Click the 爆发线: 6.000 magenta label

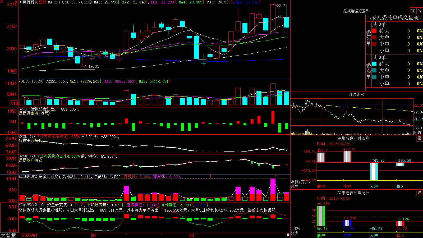pyautogui.click(x=167, y=177)
